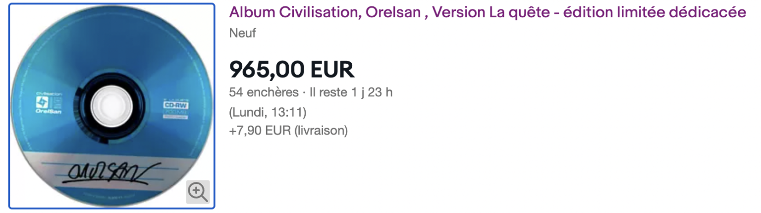Click the magnifier zoom icon on image
This screenshot has height=213, width=761.
tap(198, 191)
